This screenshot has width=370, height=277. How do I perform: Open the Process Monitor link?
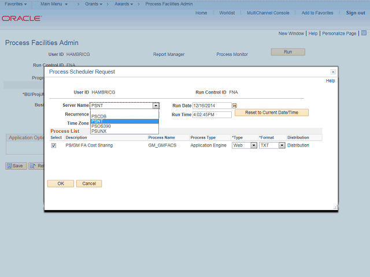(232, 54)
